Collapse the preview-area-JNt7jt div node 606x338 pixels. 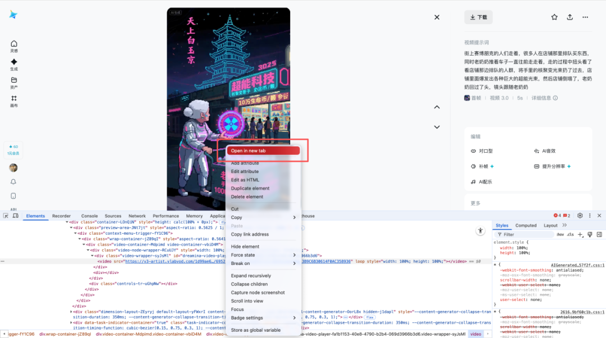click(71, 228)
